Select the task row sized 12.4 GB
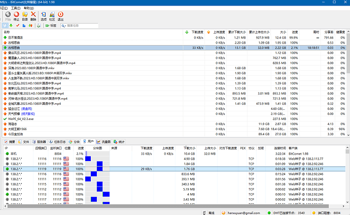The image size is (350, 215). pyautogui.click(x=174, y=38)
